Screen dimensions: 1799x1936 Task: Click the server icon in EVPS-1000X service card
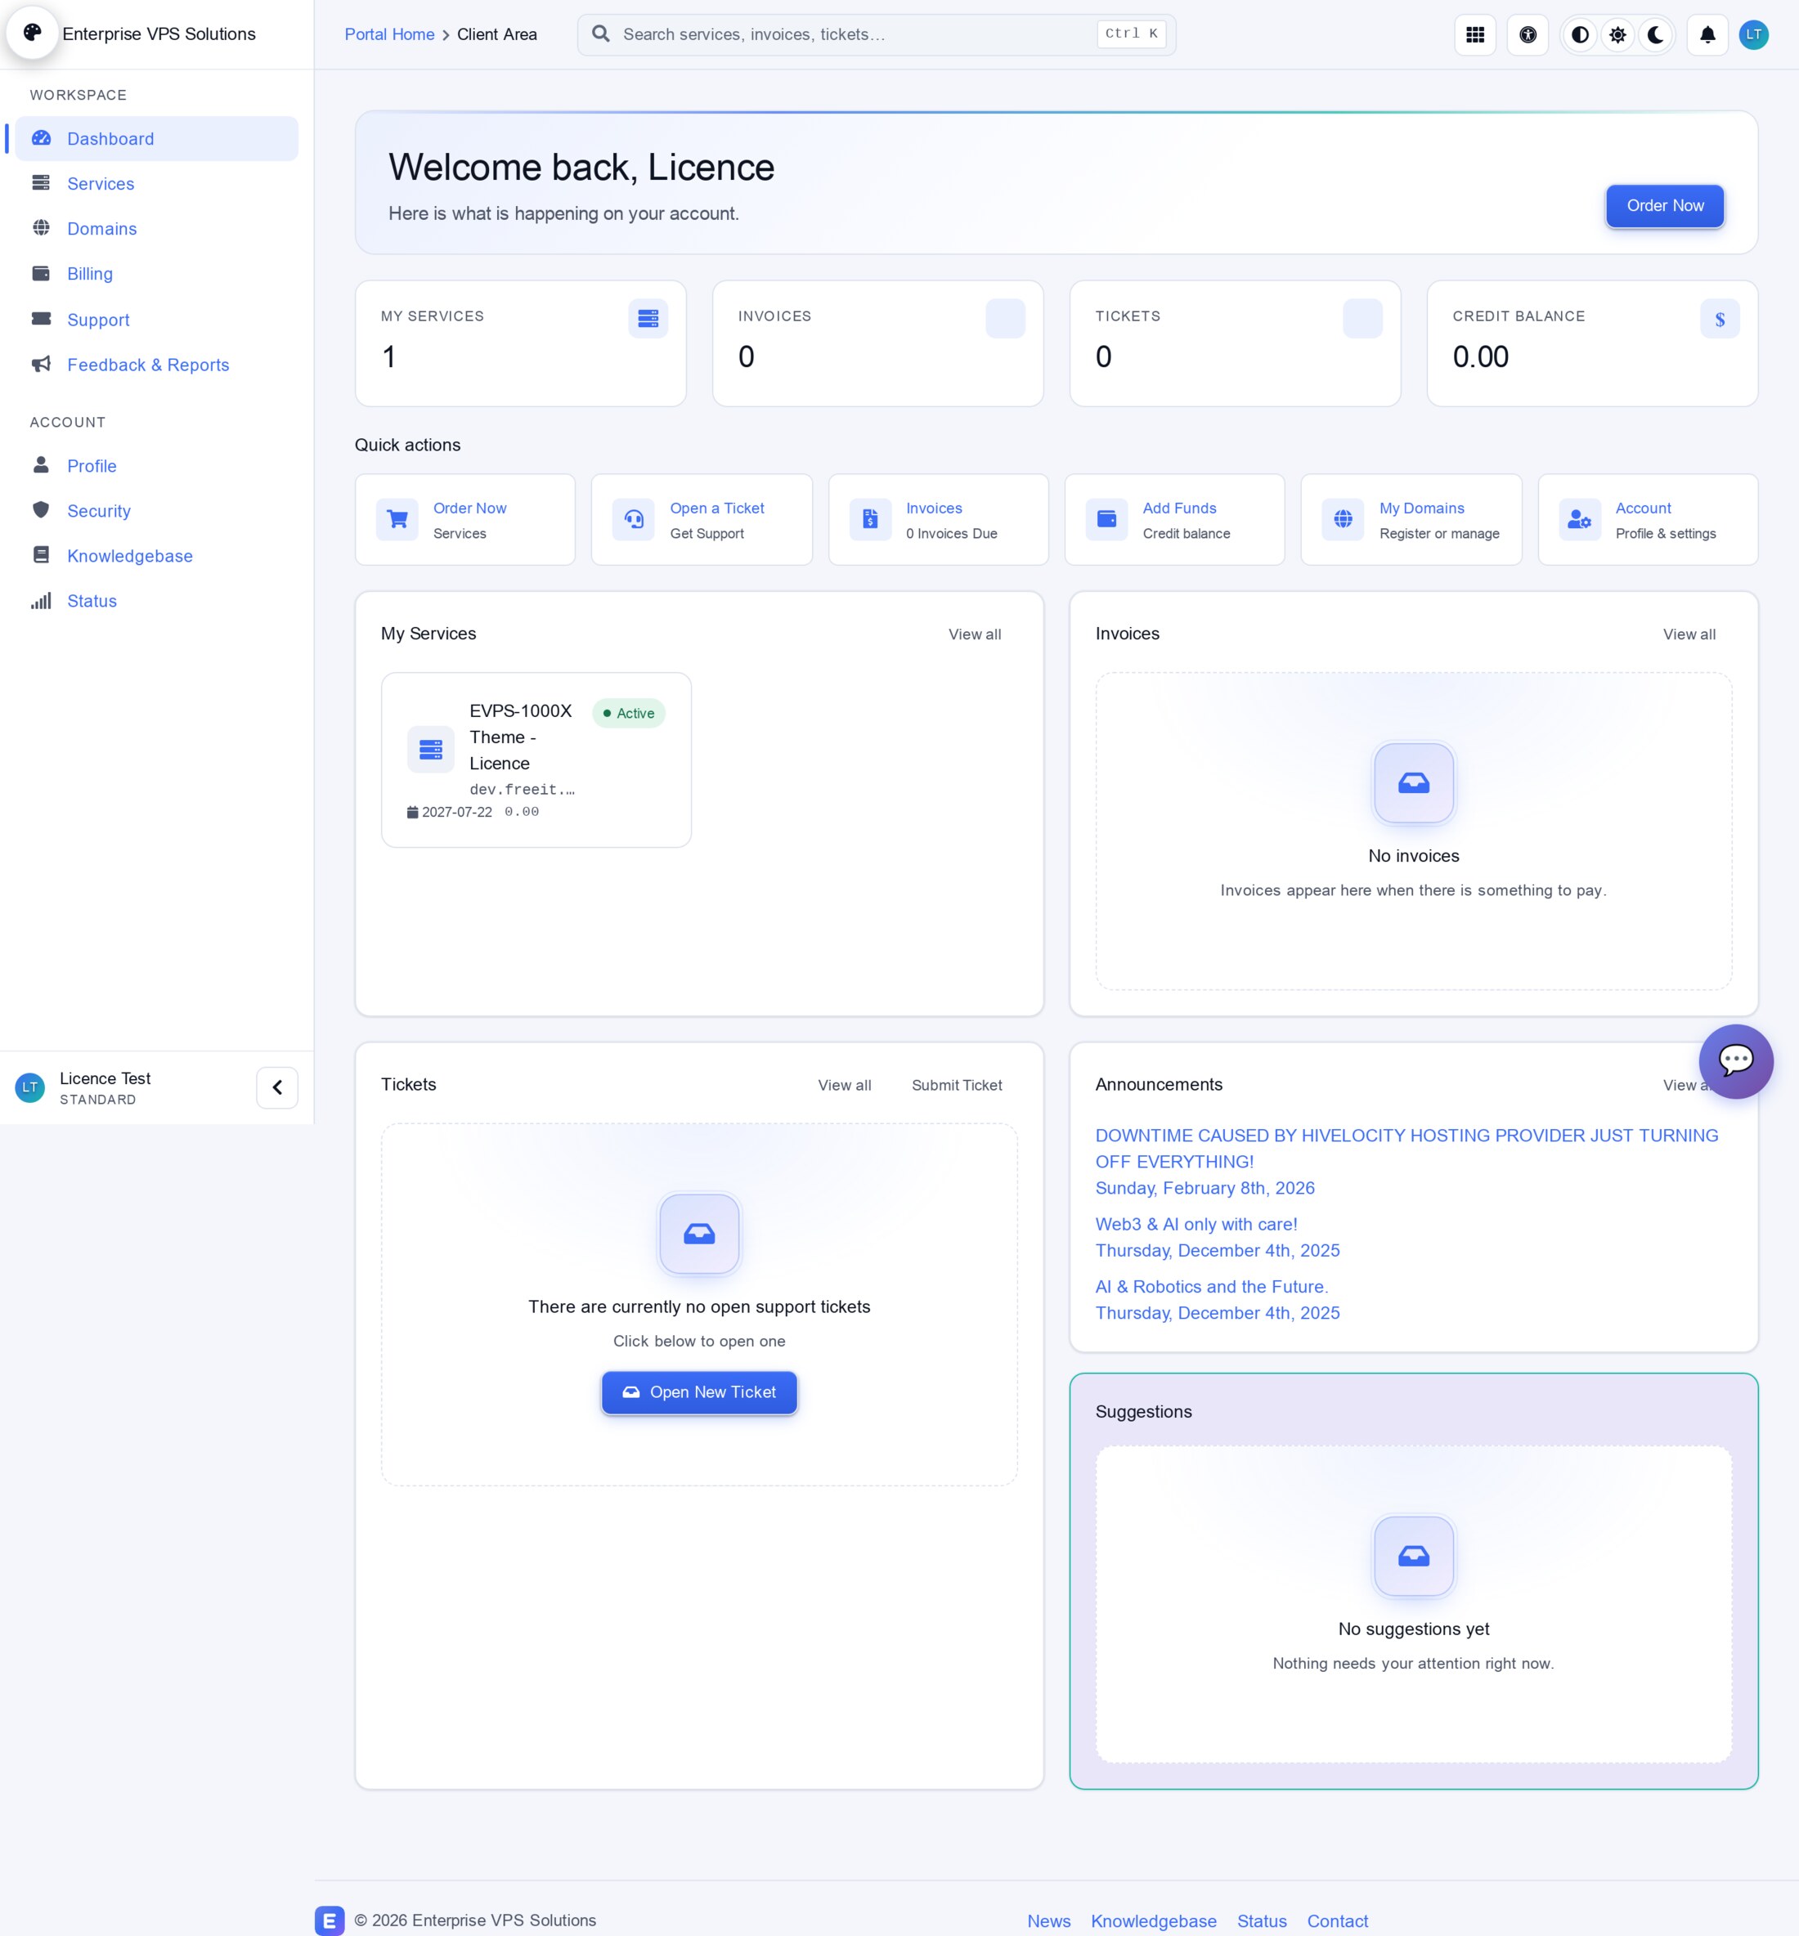pos(430,750)
